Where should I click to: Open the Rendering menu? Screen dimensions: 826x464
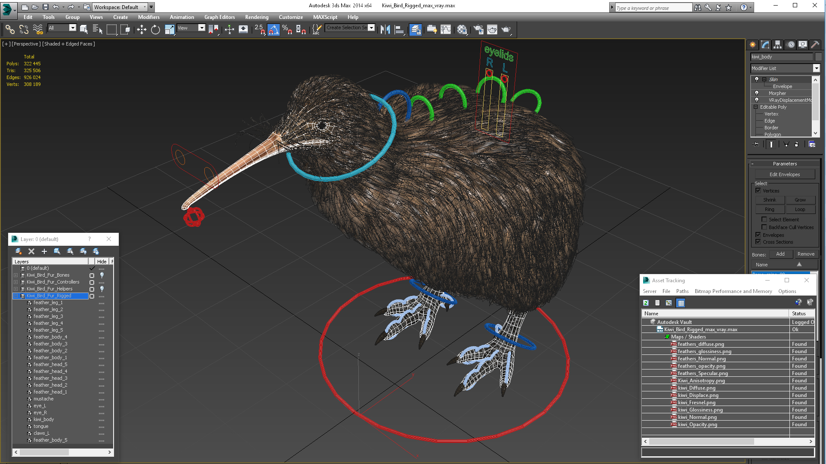(256, 17)
